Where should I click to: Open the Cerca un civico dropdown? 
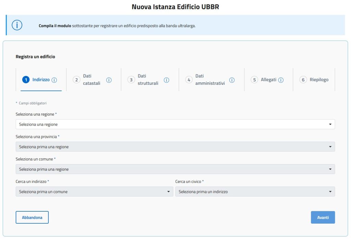click(255, 192)
